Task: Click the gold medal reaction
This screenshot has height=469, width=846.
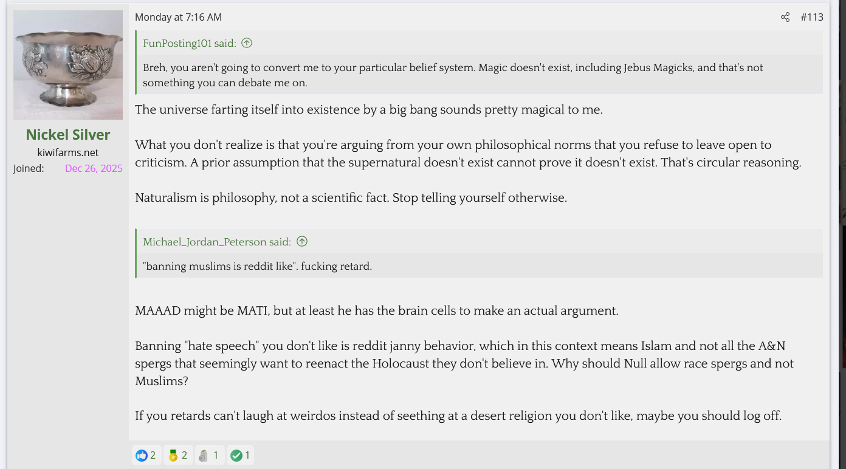Action: point(173,455)
